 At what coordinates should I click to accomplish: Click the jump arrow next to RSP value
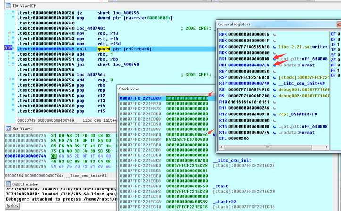274,78
